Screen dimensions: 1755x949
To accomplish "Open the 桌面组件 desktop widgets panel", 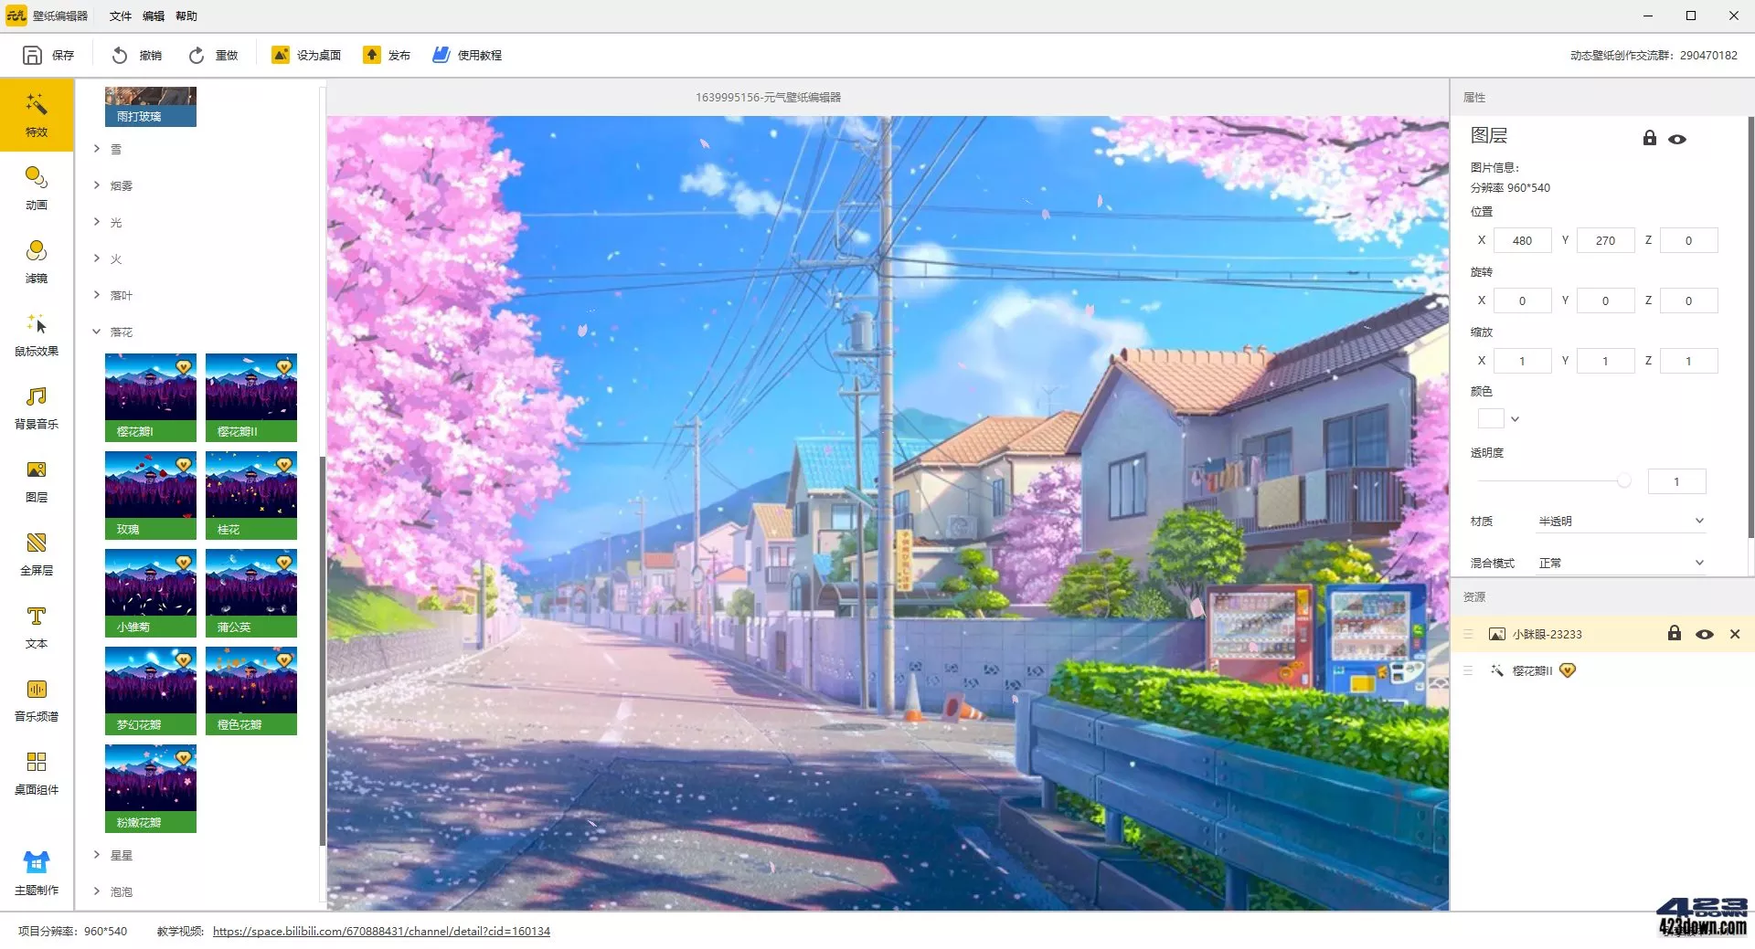I will [37, 772].
